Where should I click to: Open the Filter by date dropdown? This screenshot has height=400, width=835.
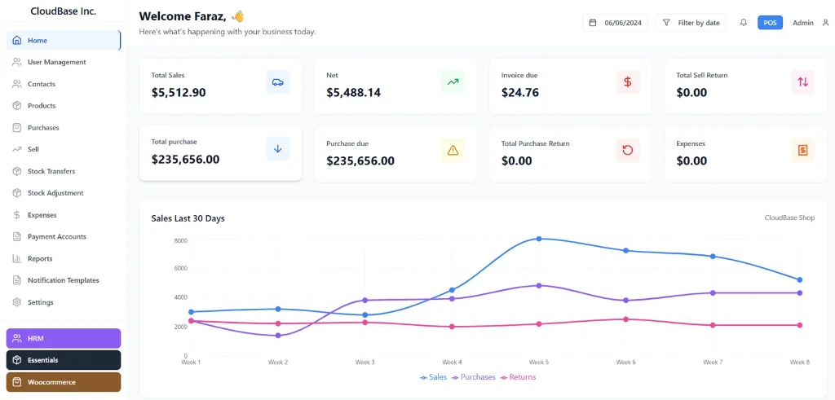[x=691, y=23]
